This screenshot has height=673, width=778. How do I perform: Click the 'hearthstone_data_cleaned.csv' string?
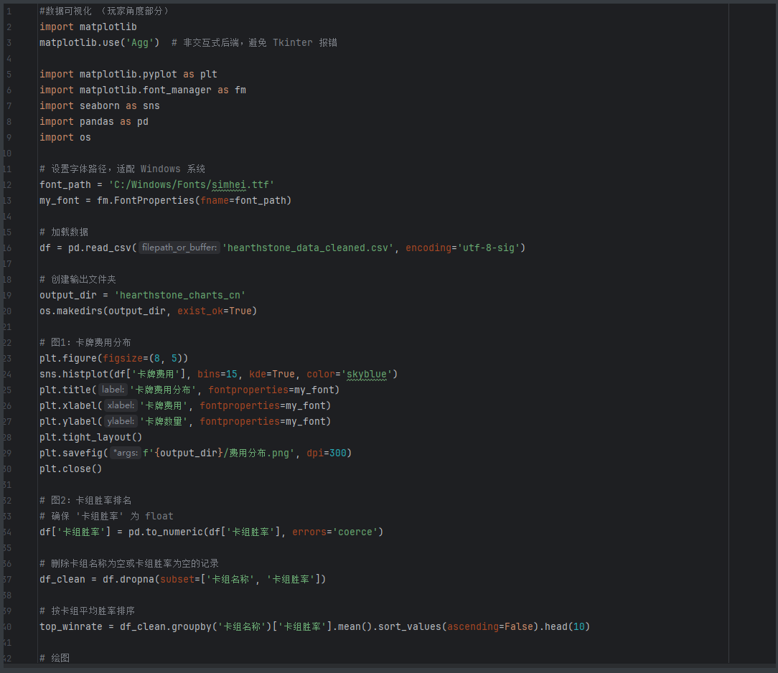click(308, 248)
